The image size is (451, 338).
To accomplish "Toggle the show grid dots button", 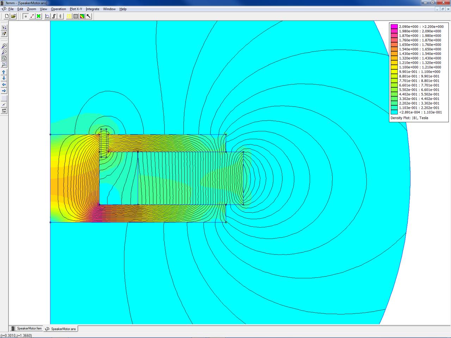I will [x=4, y=98].
